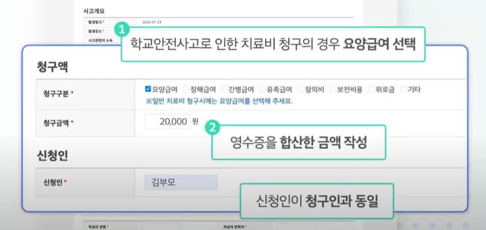Click the 작성자 연락처 input field
The image size is (486, 230).
tap(297, 226)
